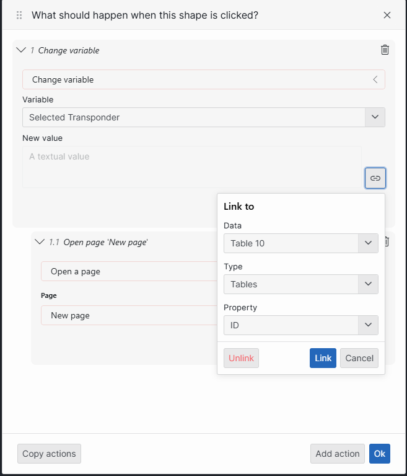Click the 'Open a page' action selector
The height and width of the screenshot is (476, 407).
127,271
